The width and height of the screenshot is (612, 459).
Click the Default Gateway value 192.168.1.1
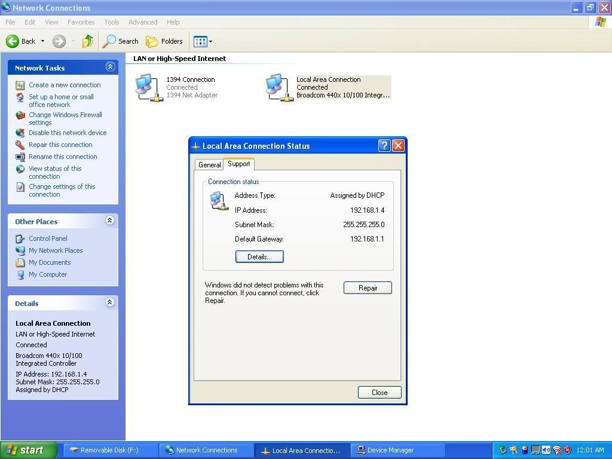point(368,239)
